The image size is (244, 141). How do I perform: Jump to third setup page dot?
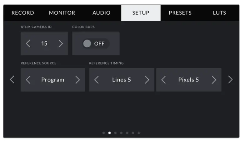[x=115, y=133]
